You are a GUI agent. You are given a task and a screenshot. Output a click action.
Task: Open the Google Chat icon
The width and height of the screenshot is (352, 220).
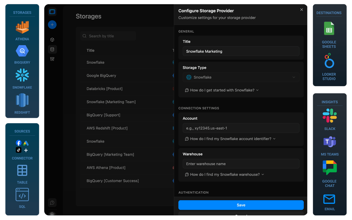pos(330,168)
